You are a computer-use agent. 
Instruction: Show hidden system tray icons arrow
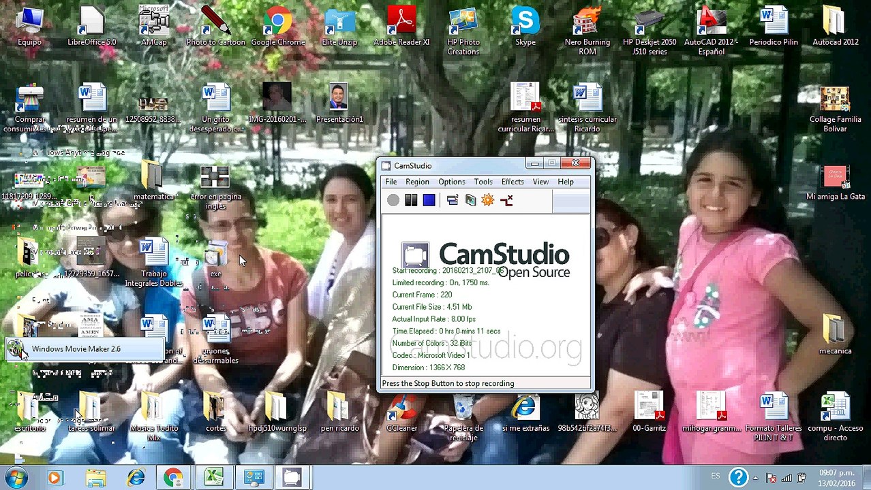point(755,478)
